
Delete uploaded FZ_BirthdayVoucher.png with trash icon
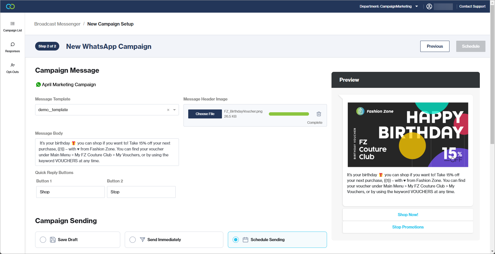[x=319, y=114]
